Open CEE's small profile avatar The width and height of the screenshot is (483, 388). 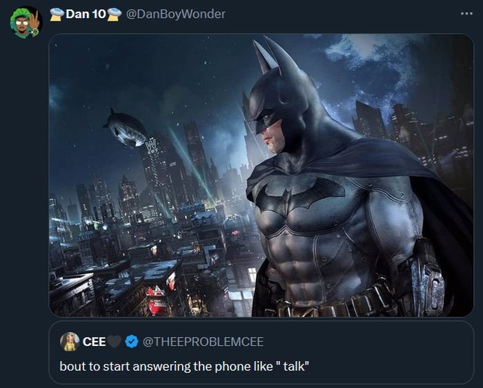click(x=69, y=341)
